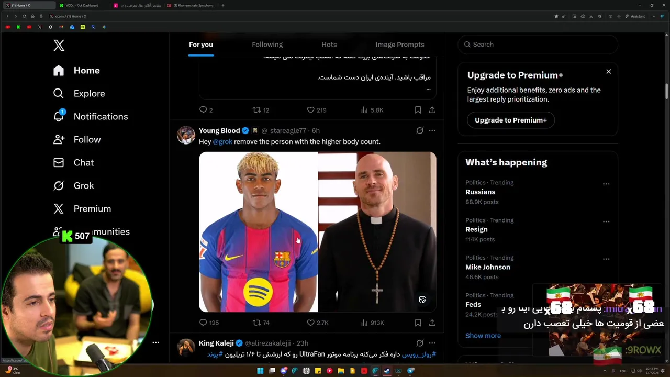
Task: Bookmark the top post with 219 likes
Action: [418, 110]
